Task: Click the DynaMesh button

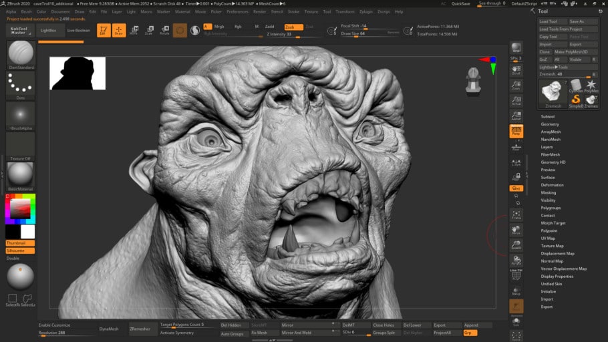Action: click(x=109, y=329)
